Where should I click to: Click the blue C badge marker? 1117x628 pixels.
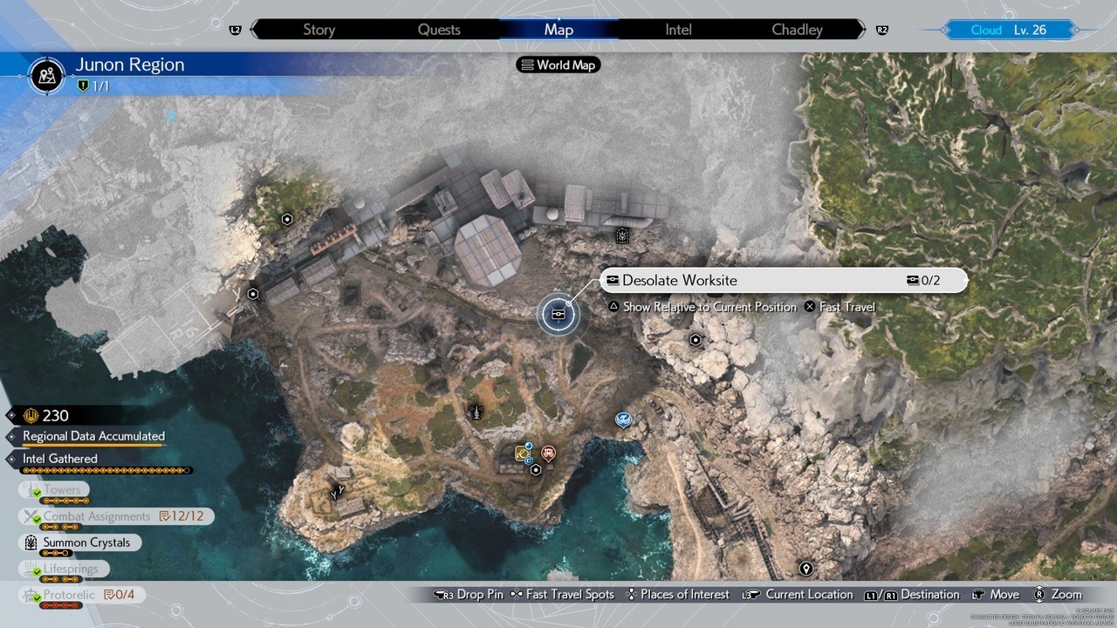(x=529, y=461)
